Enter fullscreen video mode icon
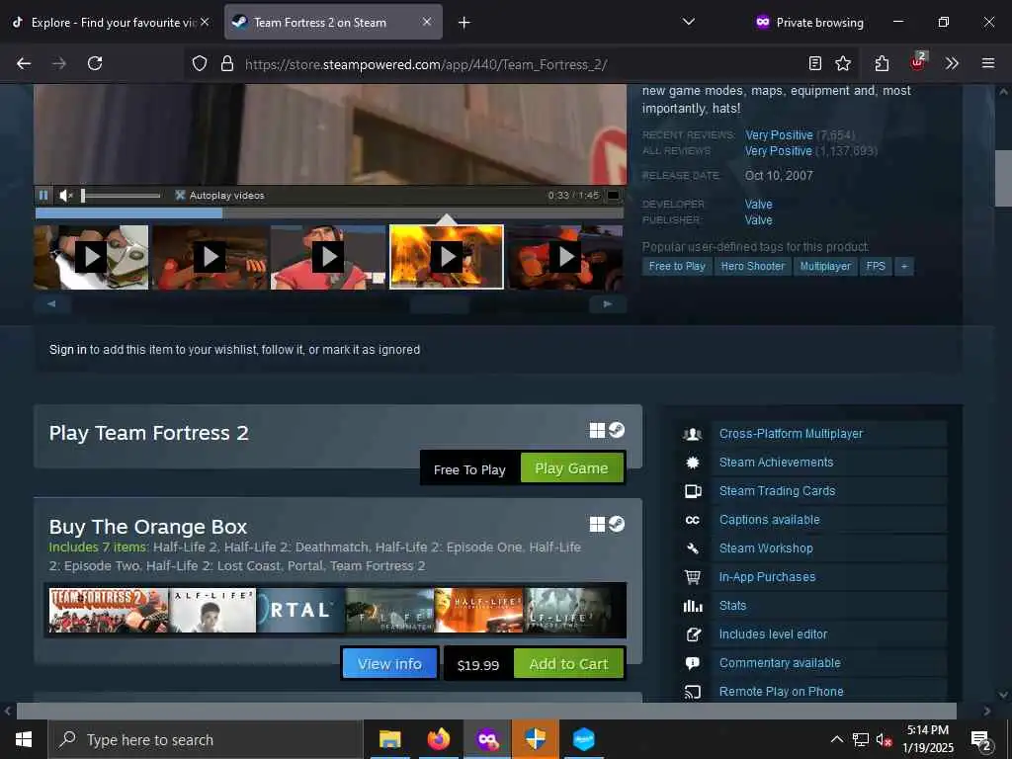Image resolution: width=1012 pixels, height=759 pixels. tap(613, 195)
